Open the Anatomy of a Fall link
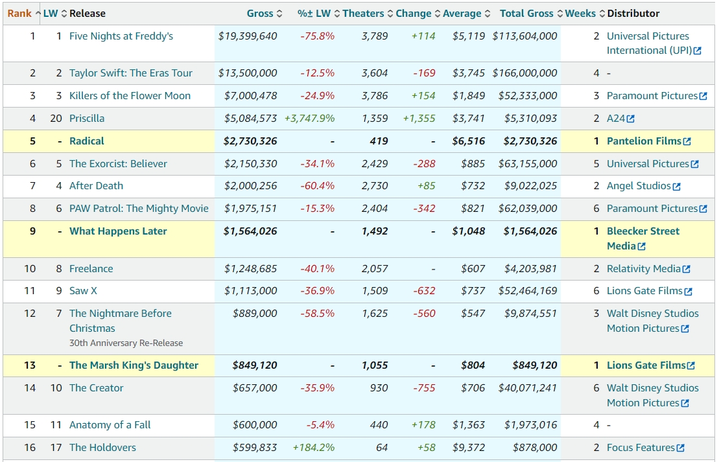The image size is (719, 462). (x=110, y=425)
